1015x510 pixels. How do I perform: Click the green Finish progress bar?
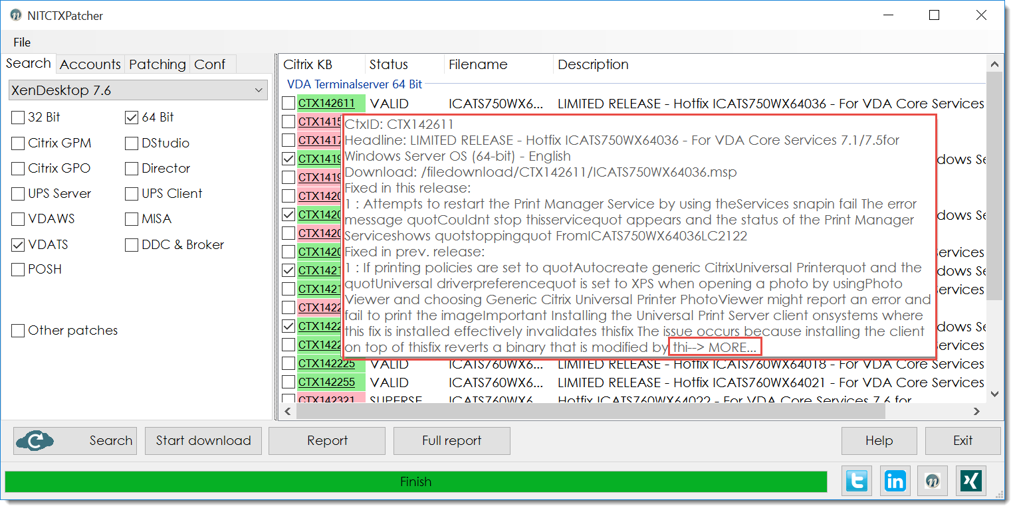click(x=416, y=481)
